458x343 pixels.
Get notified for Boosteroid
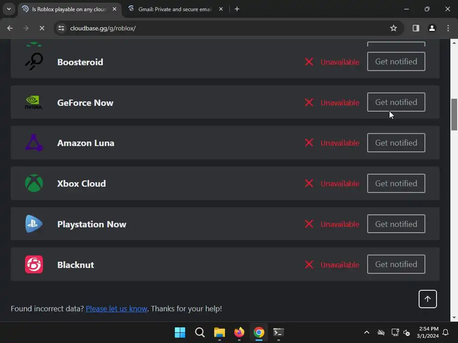tap(396, 61)
